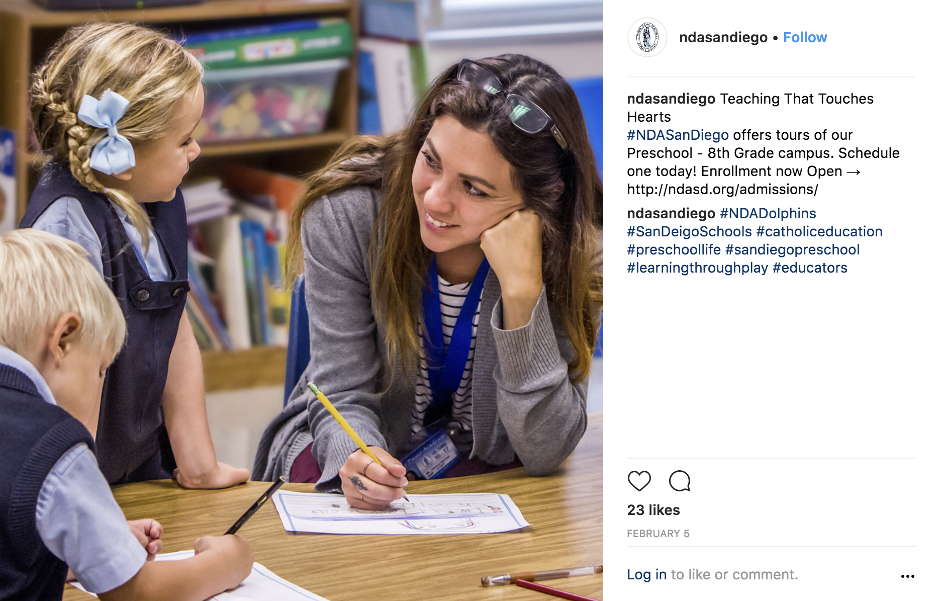This screenshot has width=939, height=601.
Task: Open the #NDASanDiego hashtag
Action: point(678,135)
